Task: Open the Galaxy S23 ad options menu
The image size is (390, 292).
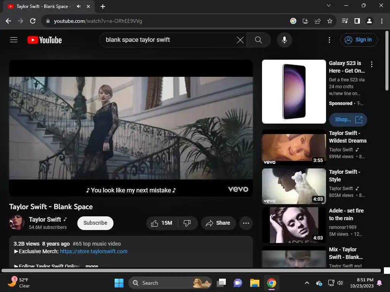Action: pos(372,64)
